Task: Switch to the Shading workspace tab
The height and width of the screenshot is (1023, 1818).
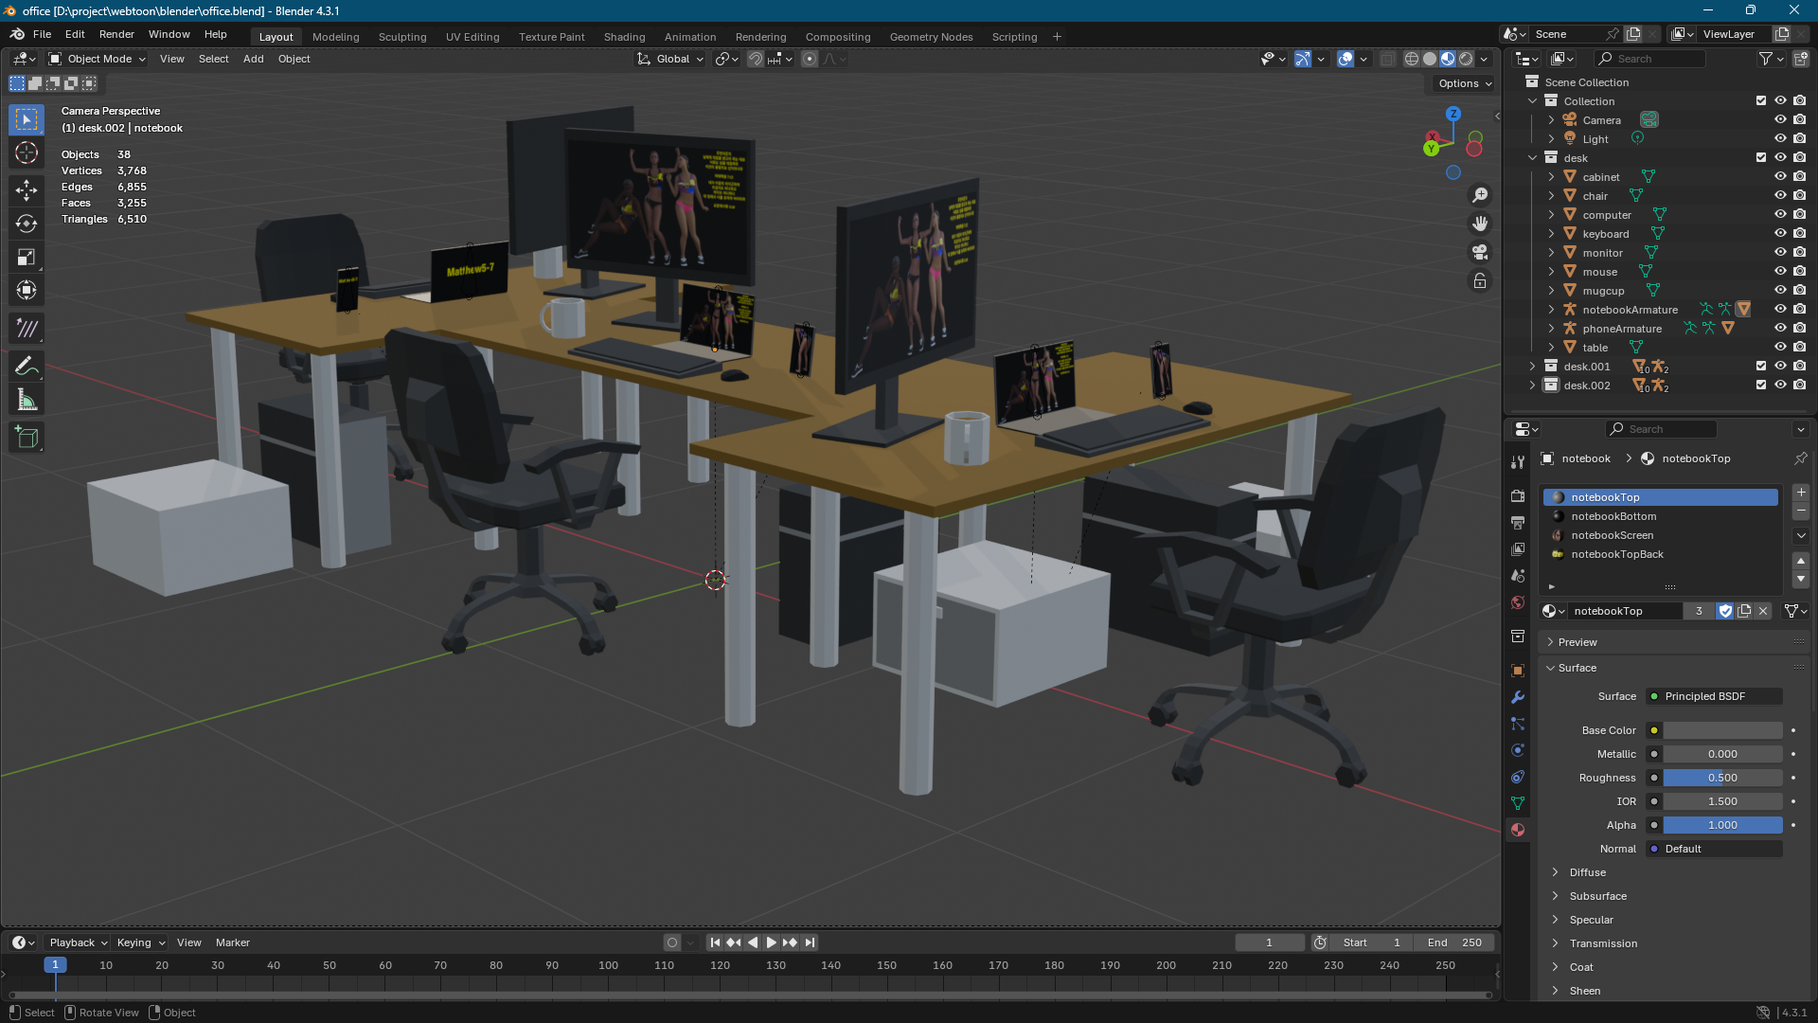Action: 624,37
